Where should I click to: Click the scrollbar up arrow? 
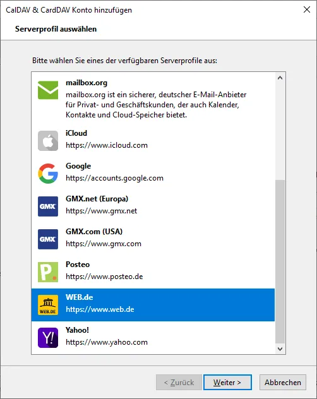coord(280,78)
